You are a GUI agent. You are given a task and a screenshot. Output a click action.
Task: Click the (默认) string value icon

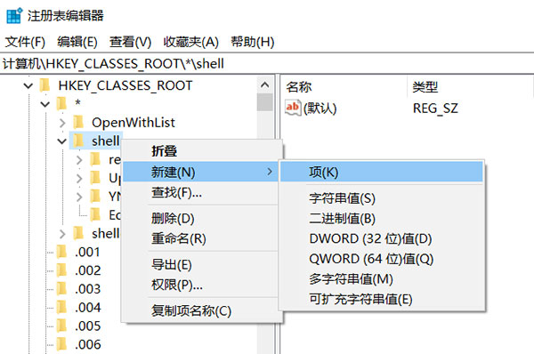tap(293, 109)
